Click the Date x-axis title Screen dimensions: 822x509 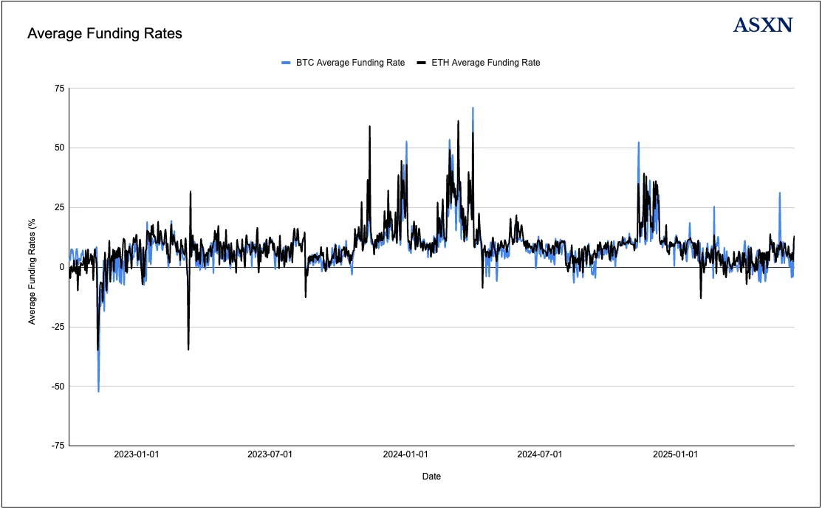[x=431, y=477]
